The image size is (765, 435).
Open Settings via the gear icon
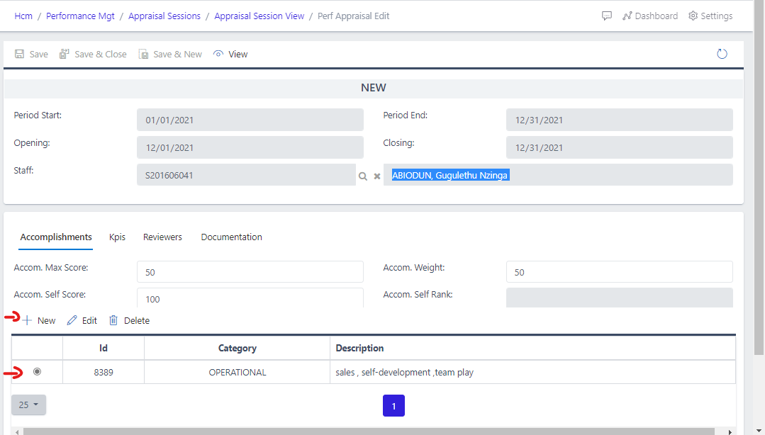click(710, 15)
